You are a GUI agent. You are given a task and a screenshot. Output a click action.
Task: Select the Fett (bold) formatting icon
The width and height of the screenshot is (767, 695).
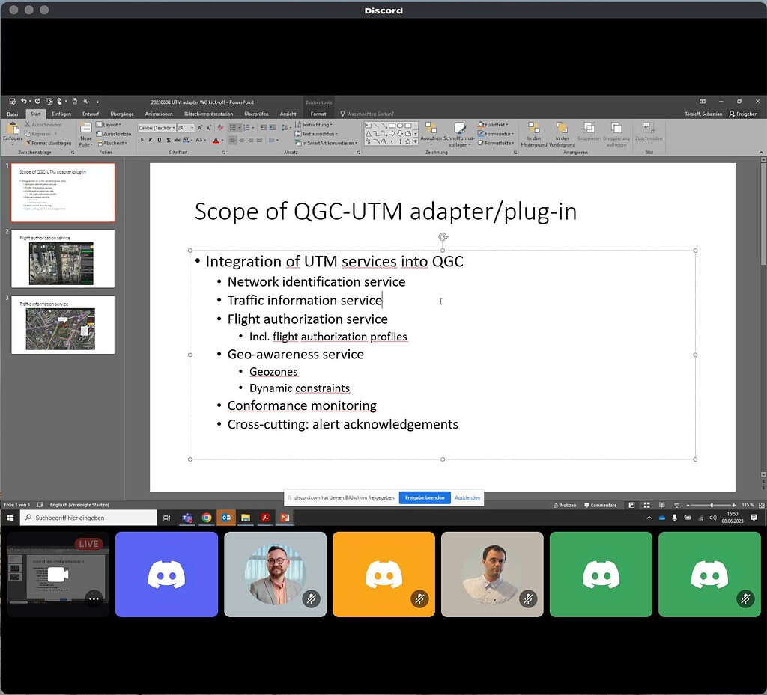point(142,140)
